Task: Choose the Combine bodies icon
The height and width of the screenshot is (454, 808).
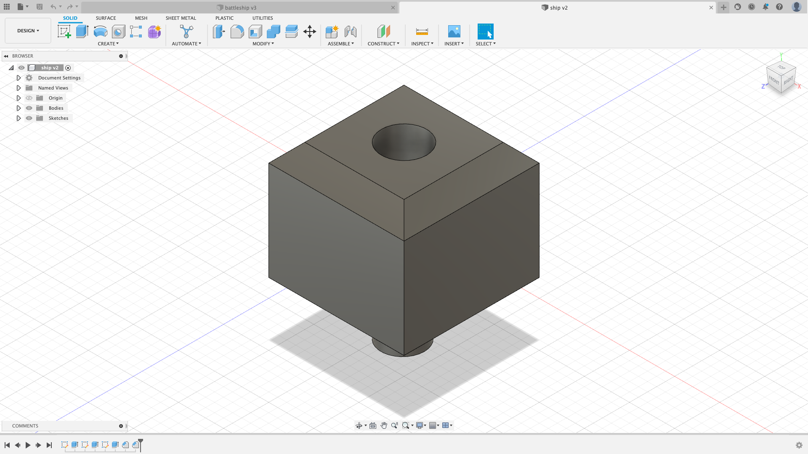Action: tap(273, 32)
